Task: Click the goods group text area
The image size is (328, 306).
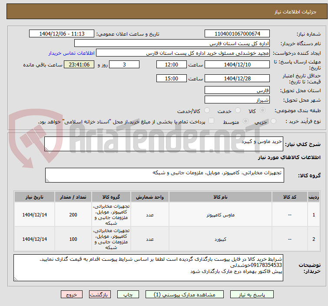Action: click(x=165, y=175)
